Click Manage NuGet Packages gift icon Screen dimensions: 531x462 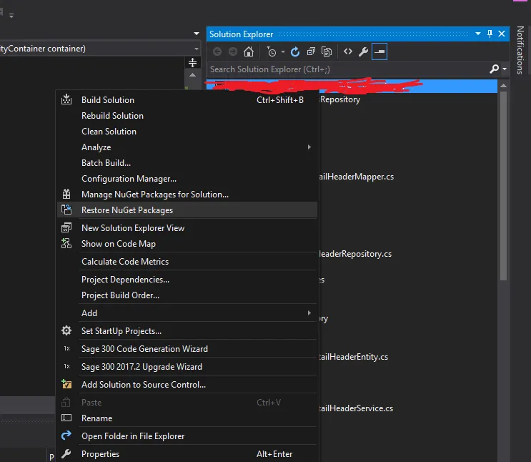point(66,195)
